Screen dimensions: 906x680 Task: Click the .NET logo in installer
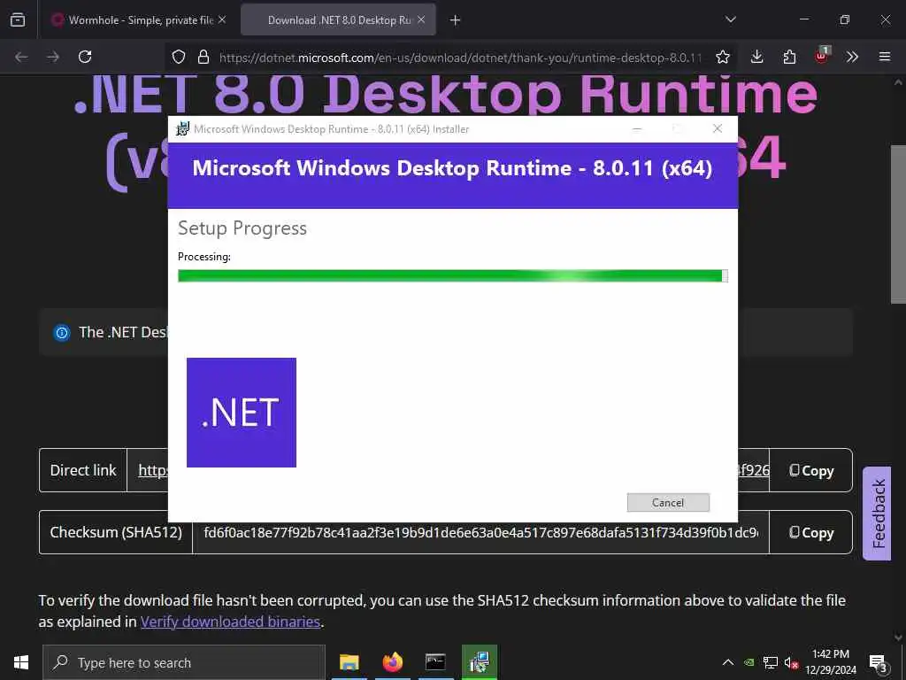pos(242,413)
